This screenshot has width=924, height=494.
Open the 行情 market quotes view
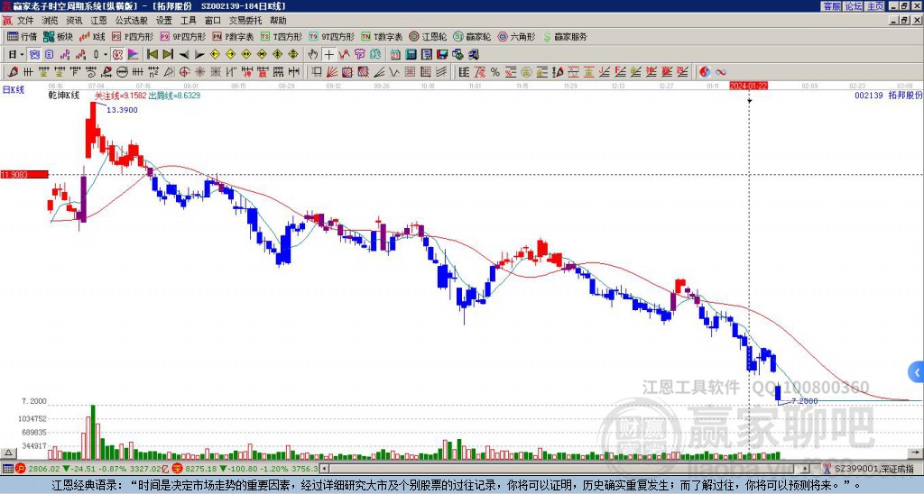[23, 36]
